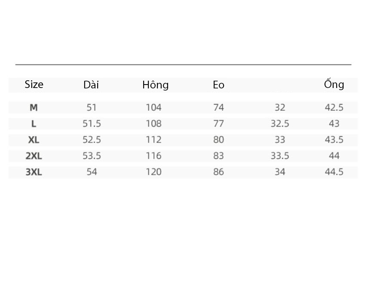Click the 33.5 value in 2XL row
Viewport: 368px width, 291px height.
click(x=280, y=156)
